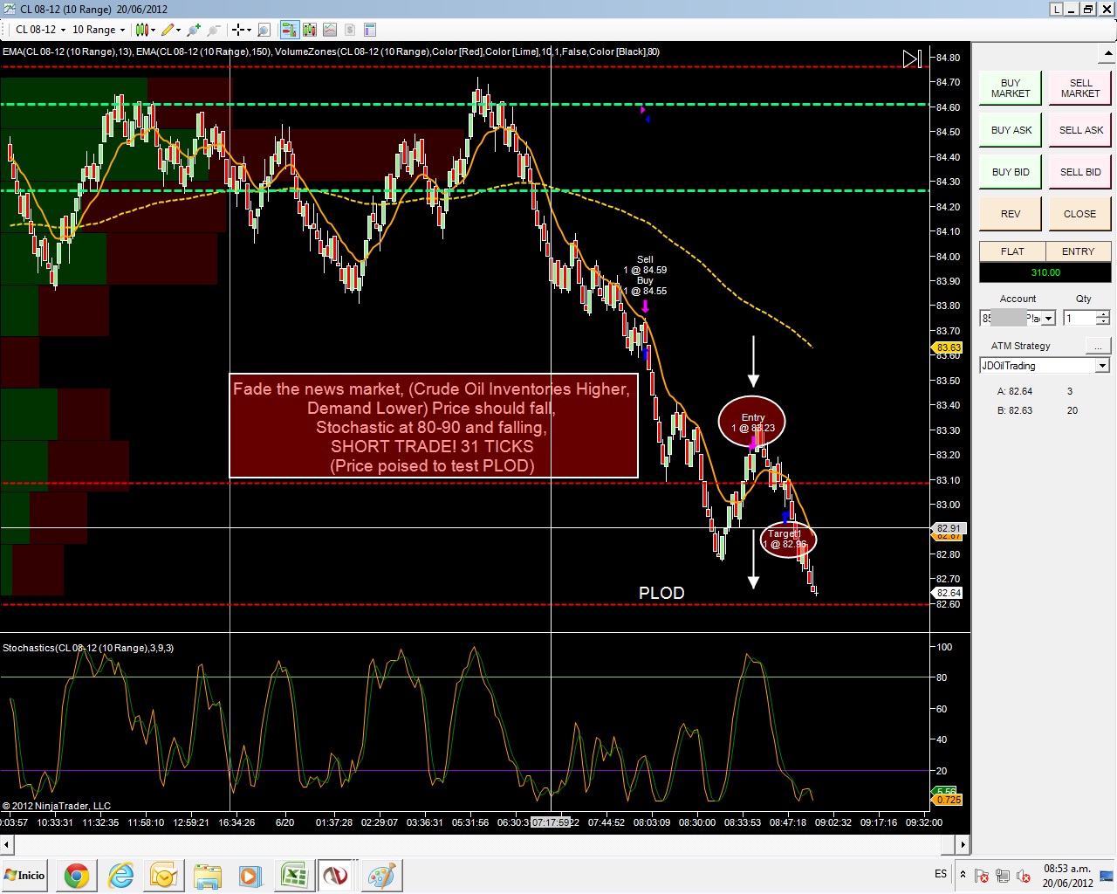Open the Indicators line chart icon

tap(329, 30)
